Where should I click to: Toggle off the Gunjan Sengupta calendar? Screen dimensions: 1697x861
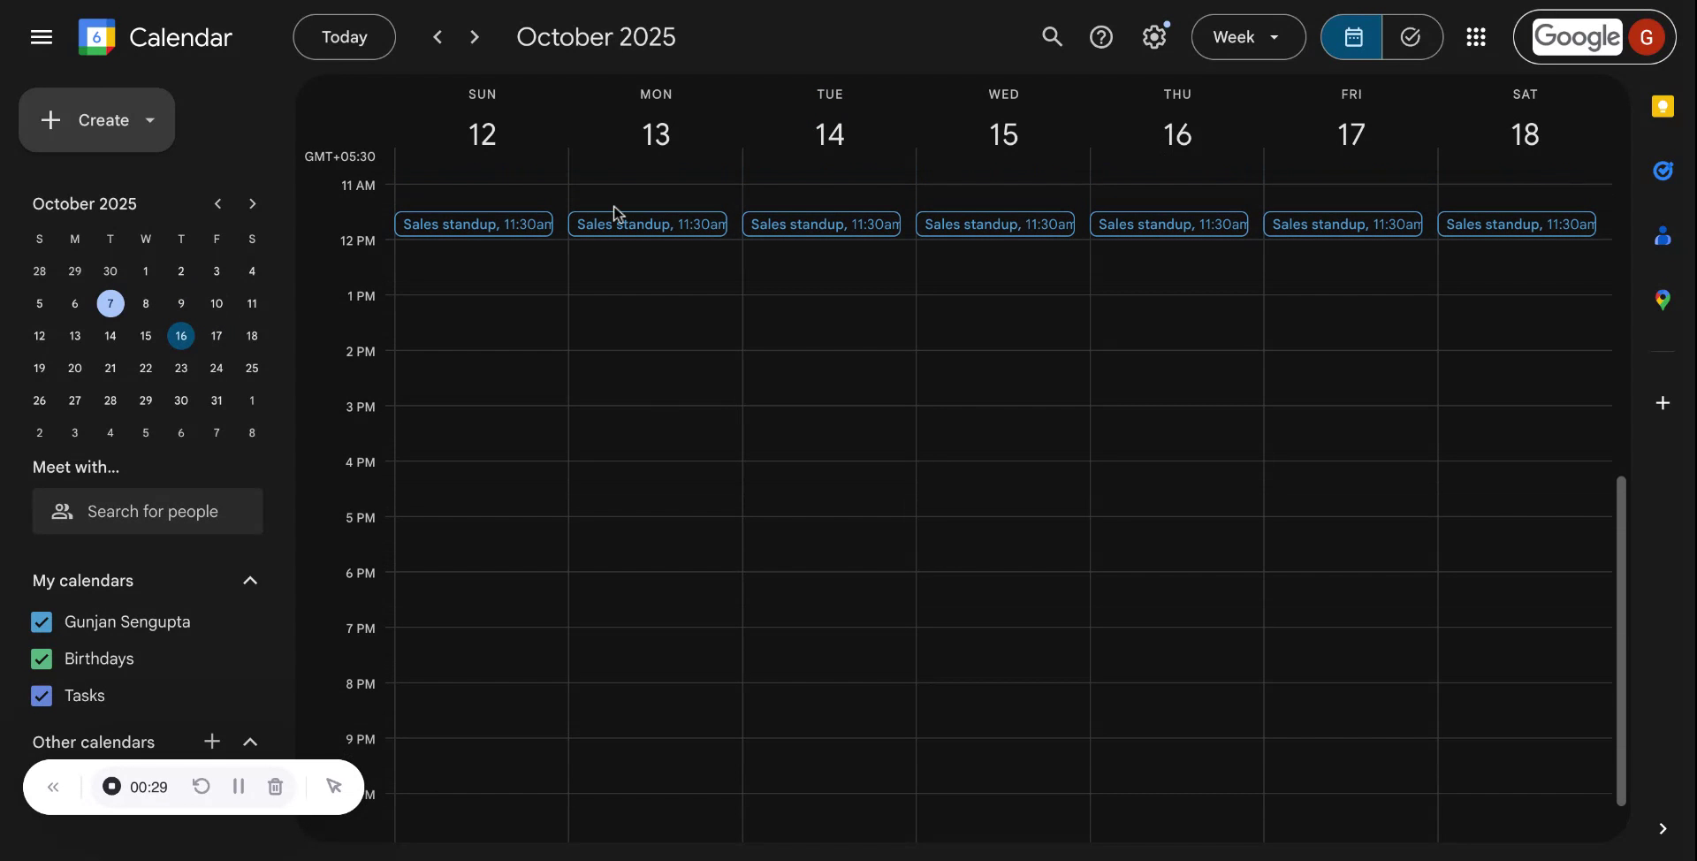41,621
